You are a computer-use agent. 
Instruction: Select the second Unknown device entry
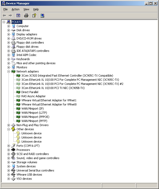point(31,137)
